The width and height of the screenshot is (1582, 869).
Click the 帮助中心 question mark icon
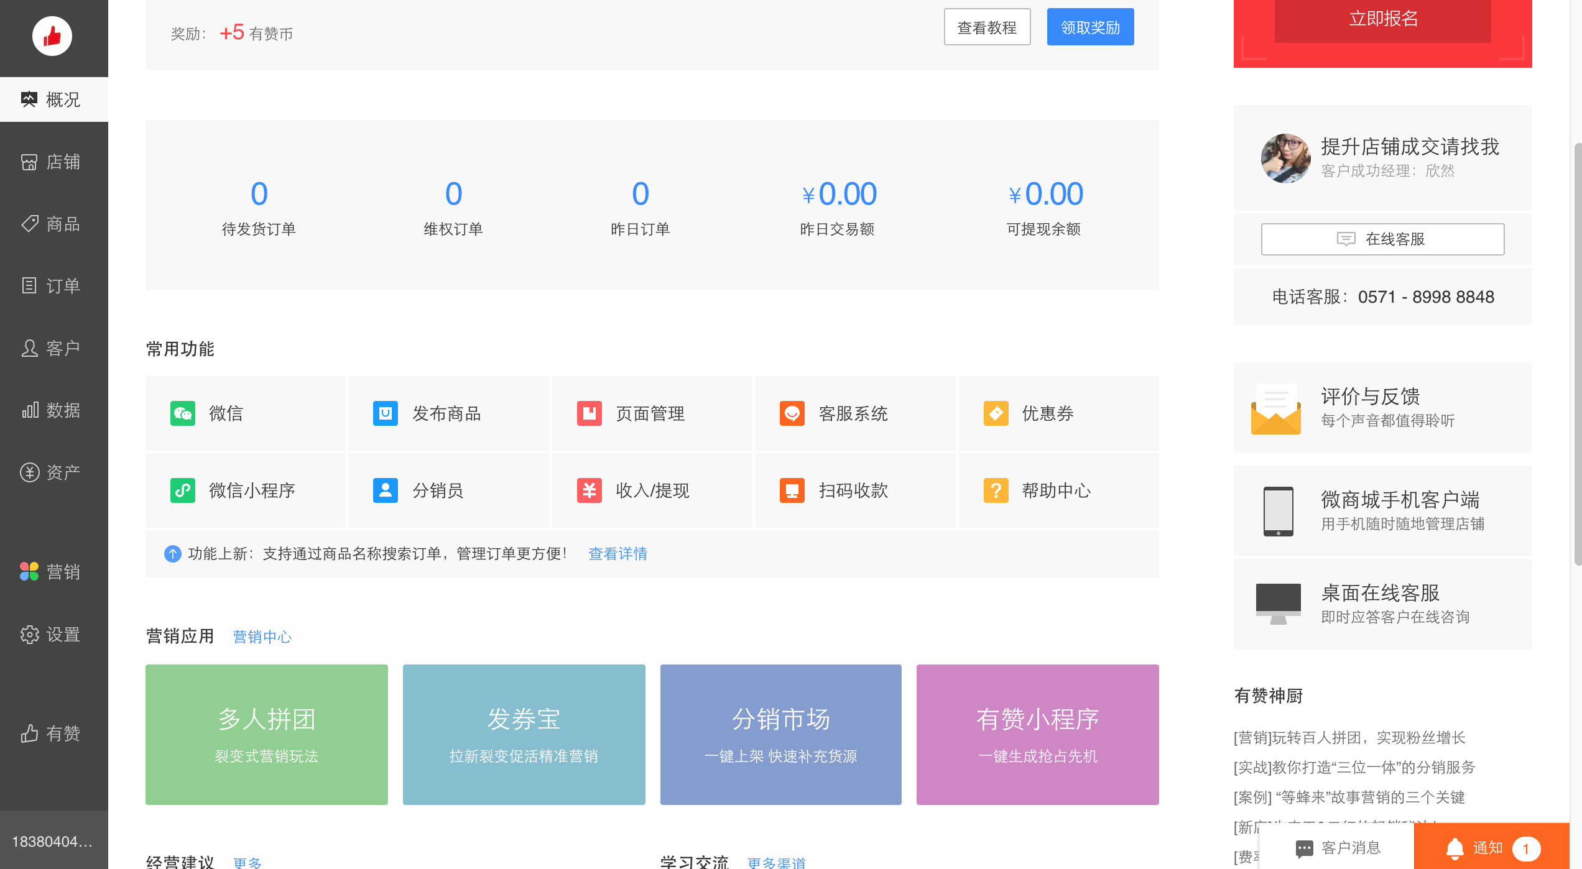[996, 490]
